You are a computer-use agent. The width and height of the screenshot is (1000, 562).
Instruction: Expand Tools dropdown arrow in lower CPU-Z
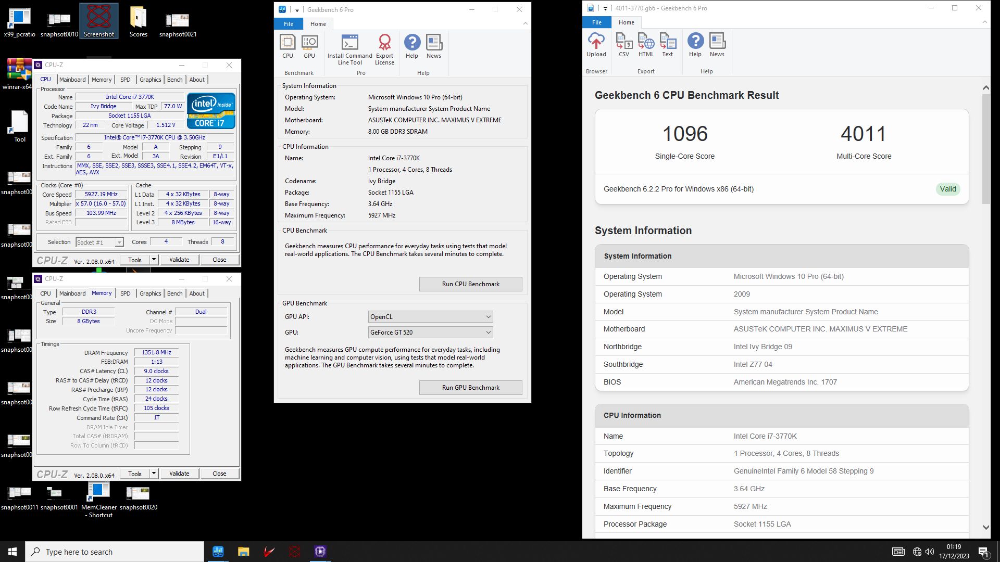tap(154, 474)
